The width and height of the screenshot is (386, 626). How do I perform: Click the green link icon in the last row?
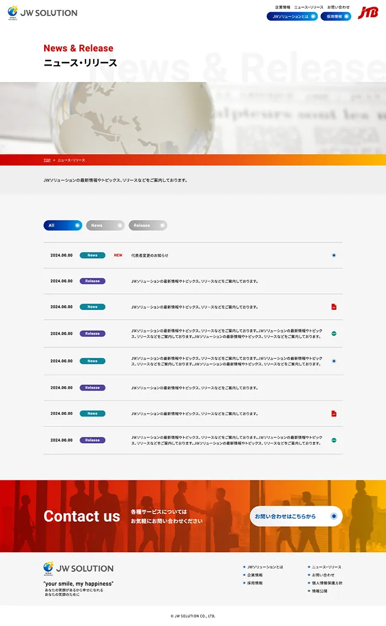coord(334,440)
